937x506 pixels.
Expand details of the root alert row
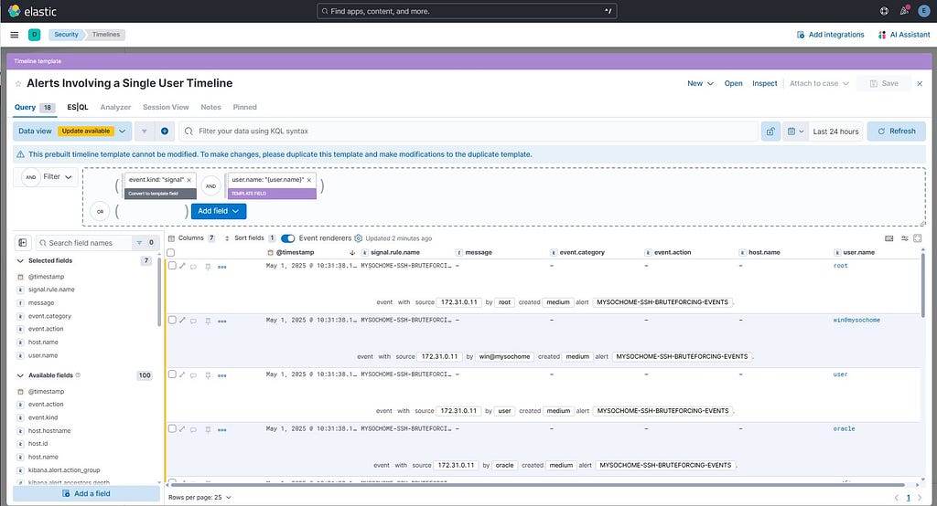183,266
